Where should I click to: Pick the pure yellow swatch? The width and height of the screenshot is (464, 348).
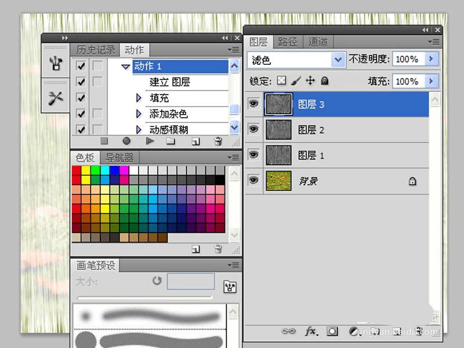[x=85, y=170]
